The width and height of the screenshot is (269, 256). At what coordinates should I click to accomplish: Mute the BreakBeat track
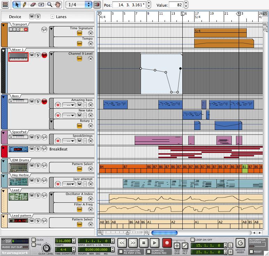click(x=32, y=149)
